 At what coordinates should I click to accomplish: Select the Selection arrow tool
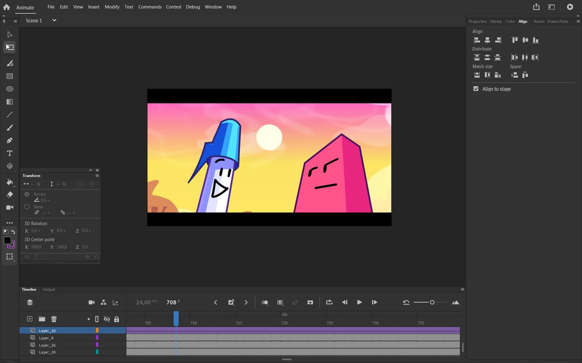point(9,34)
